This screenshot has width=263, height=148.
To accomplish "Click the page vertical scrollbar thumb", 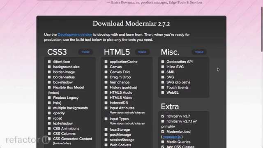I will [262, 29].
